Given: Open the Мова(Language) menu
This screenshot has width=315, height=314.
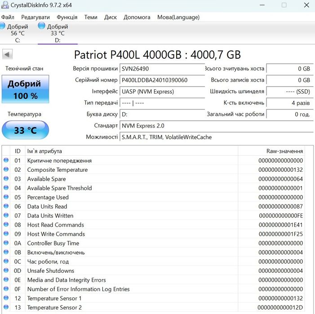Looking at the screenshot, I should 178,17.
